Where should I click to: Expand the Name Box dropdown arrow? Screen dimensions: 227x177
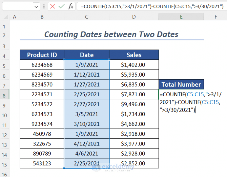click(36, 6)
